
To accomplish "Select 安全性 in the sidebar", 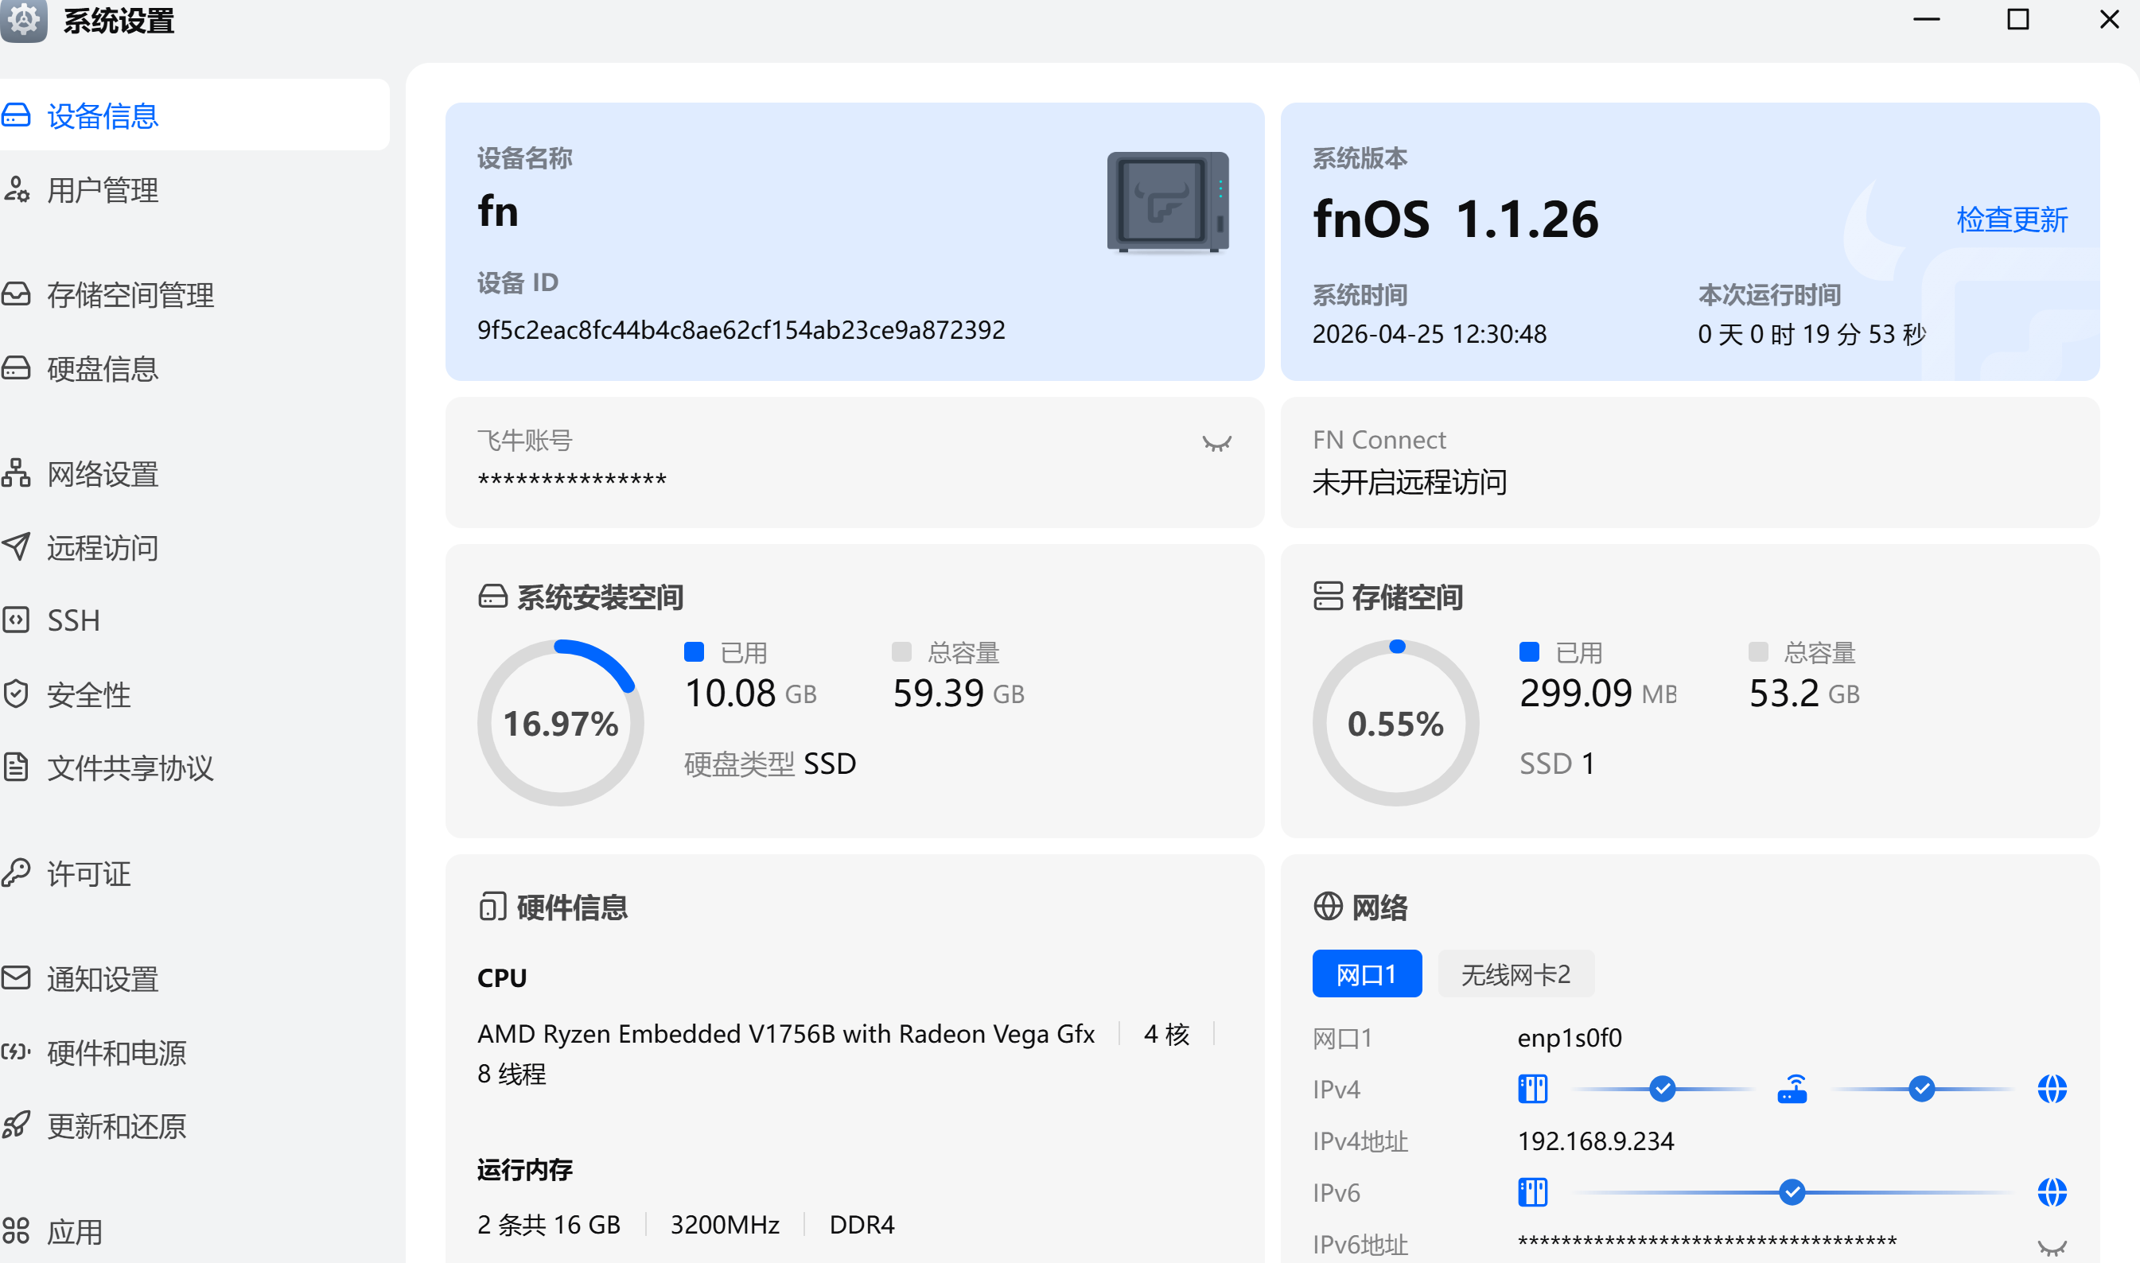I will tap(88, 694).
